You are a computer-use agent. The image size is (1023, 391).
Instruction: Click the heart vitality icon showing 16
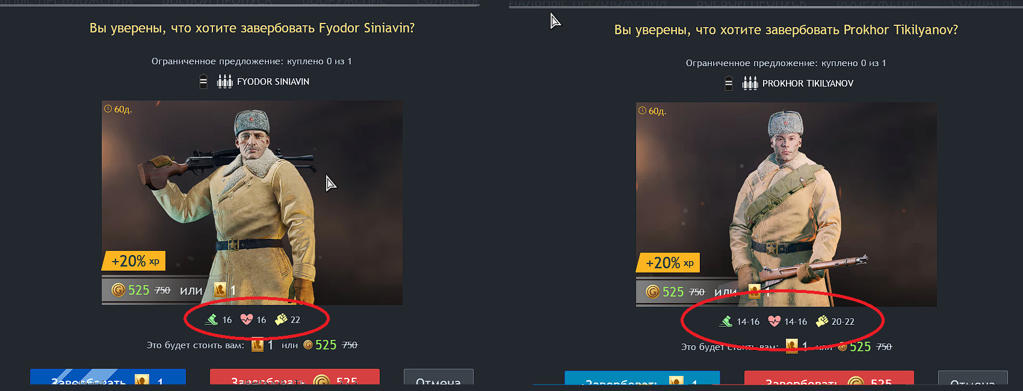tap(247, 319)
